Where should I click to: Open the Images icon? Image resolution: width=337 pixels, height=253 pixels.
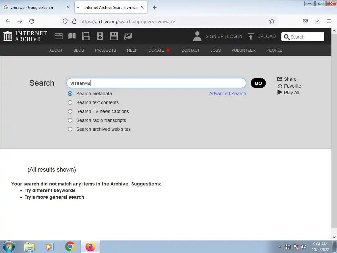pyautogui.click(x=128, y=36)
